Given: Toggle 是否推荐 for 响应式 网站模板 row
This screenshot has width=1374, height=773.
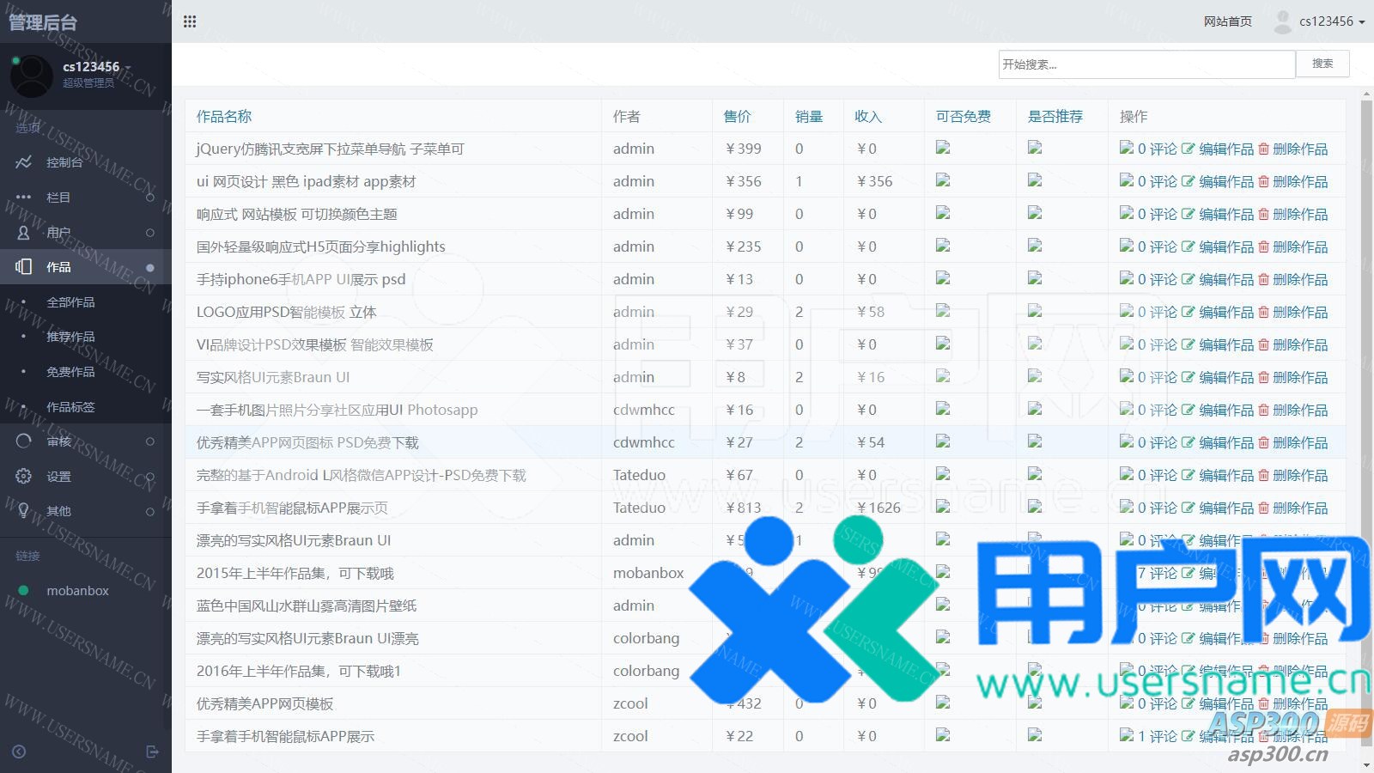Looking at the screenshot, I should click(1035, 213).
